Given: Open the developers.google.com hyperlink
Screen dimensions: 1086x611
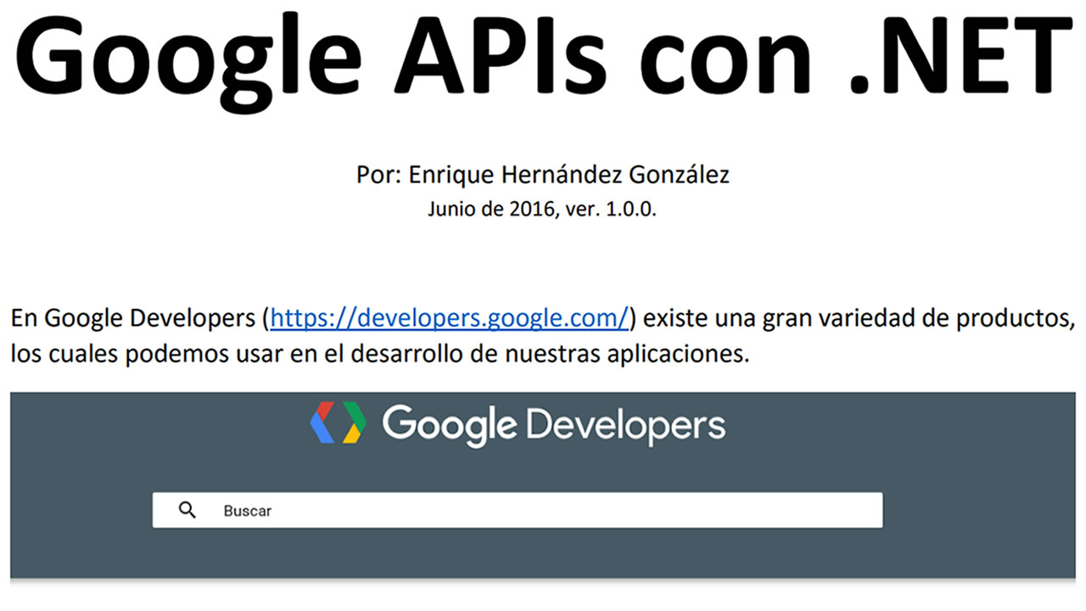Looking at the screenshot, I should 450,318.
